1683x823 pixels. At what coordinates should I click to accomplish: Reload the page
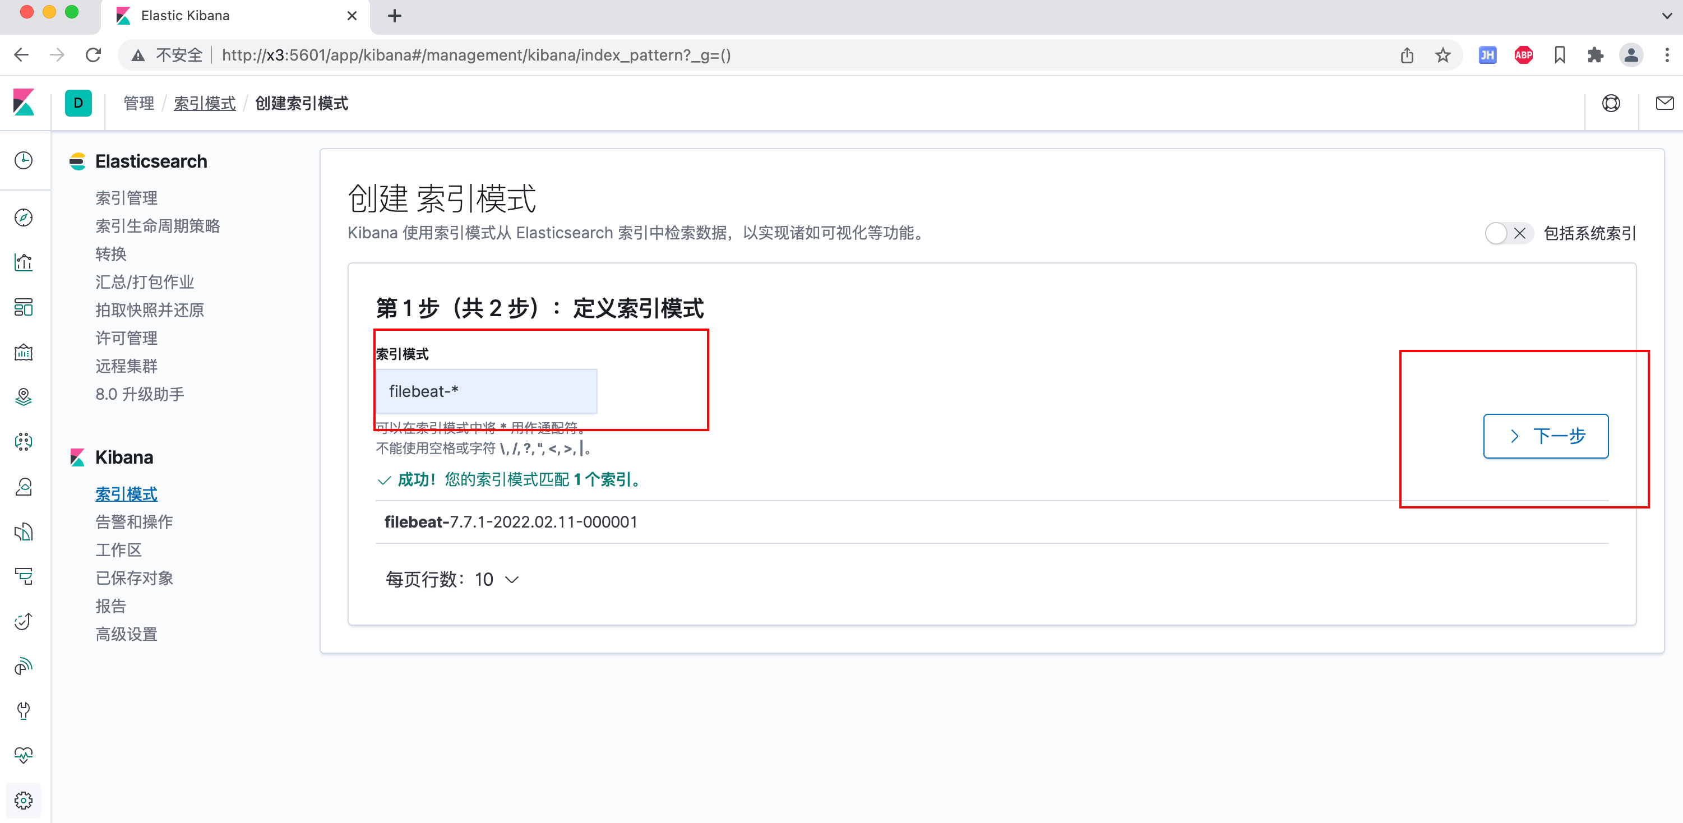94,56
